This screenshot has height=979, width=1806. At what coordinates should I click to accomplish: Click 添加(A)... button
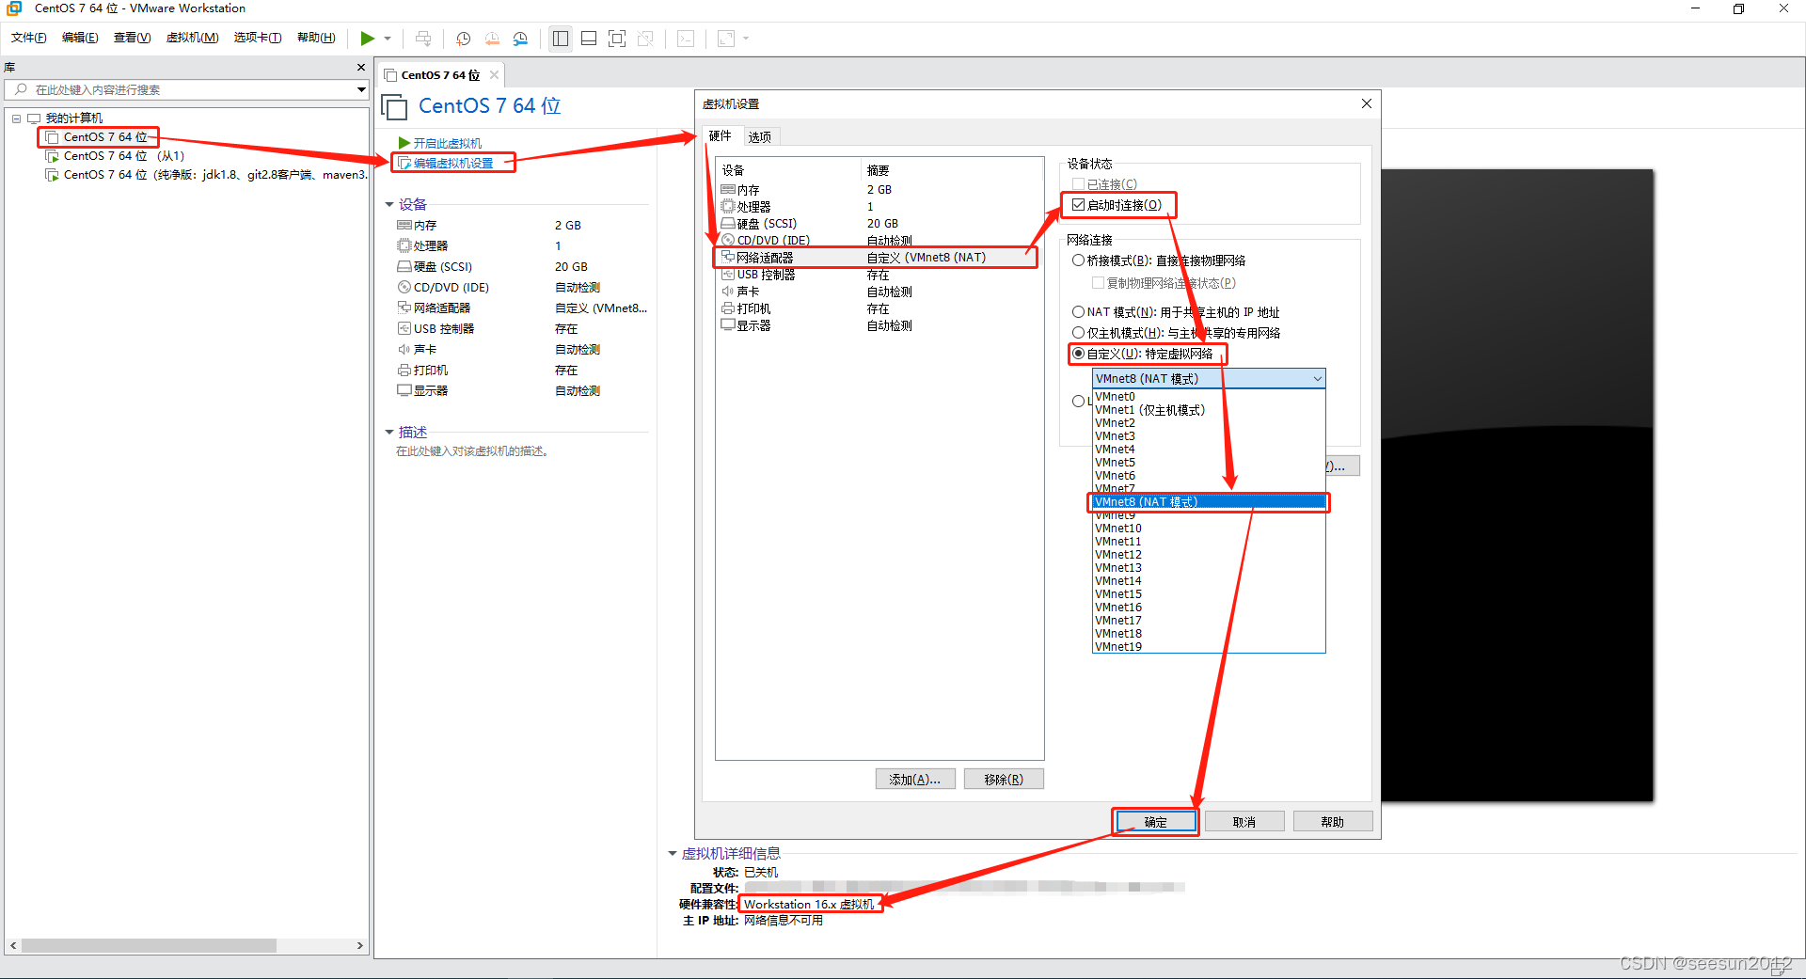pos(915,780)
